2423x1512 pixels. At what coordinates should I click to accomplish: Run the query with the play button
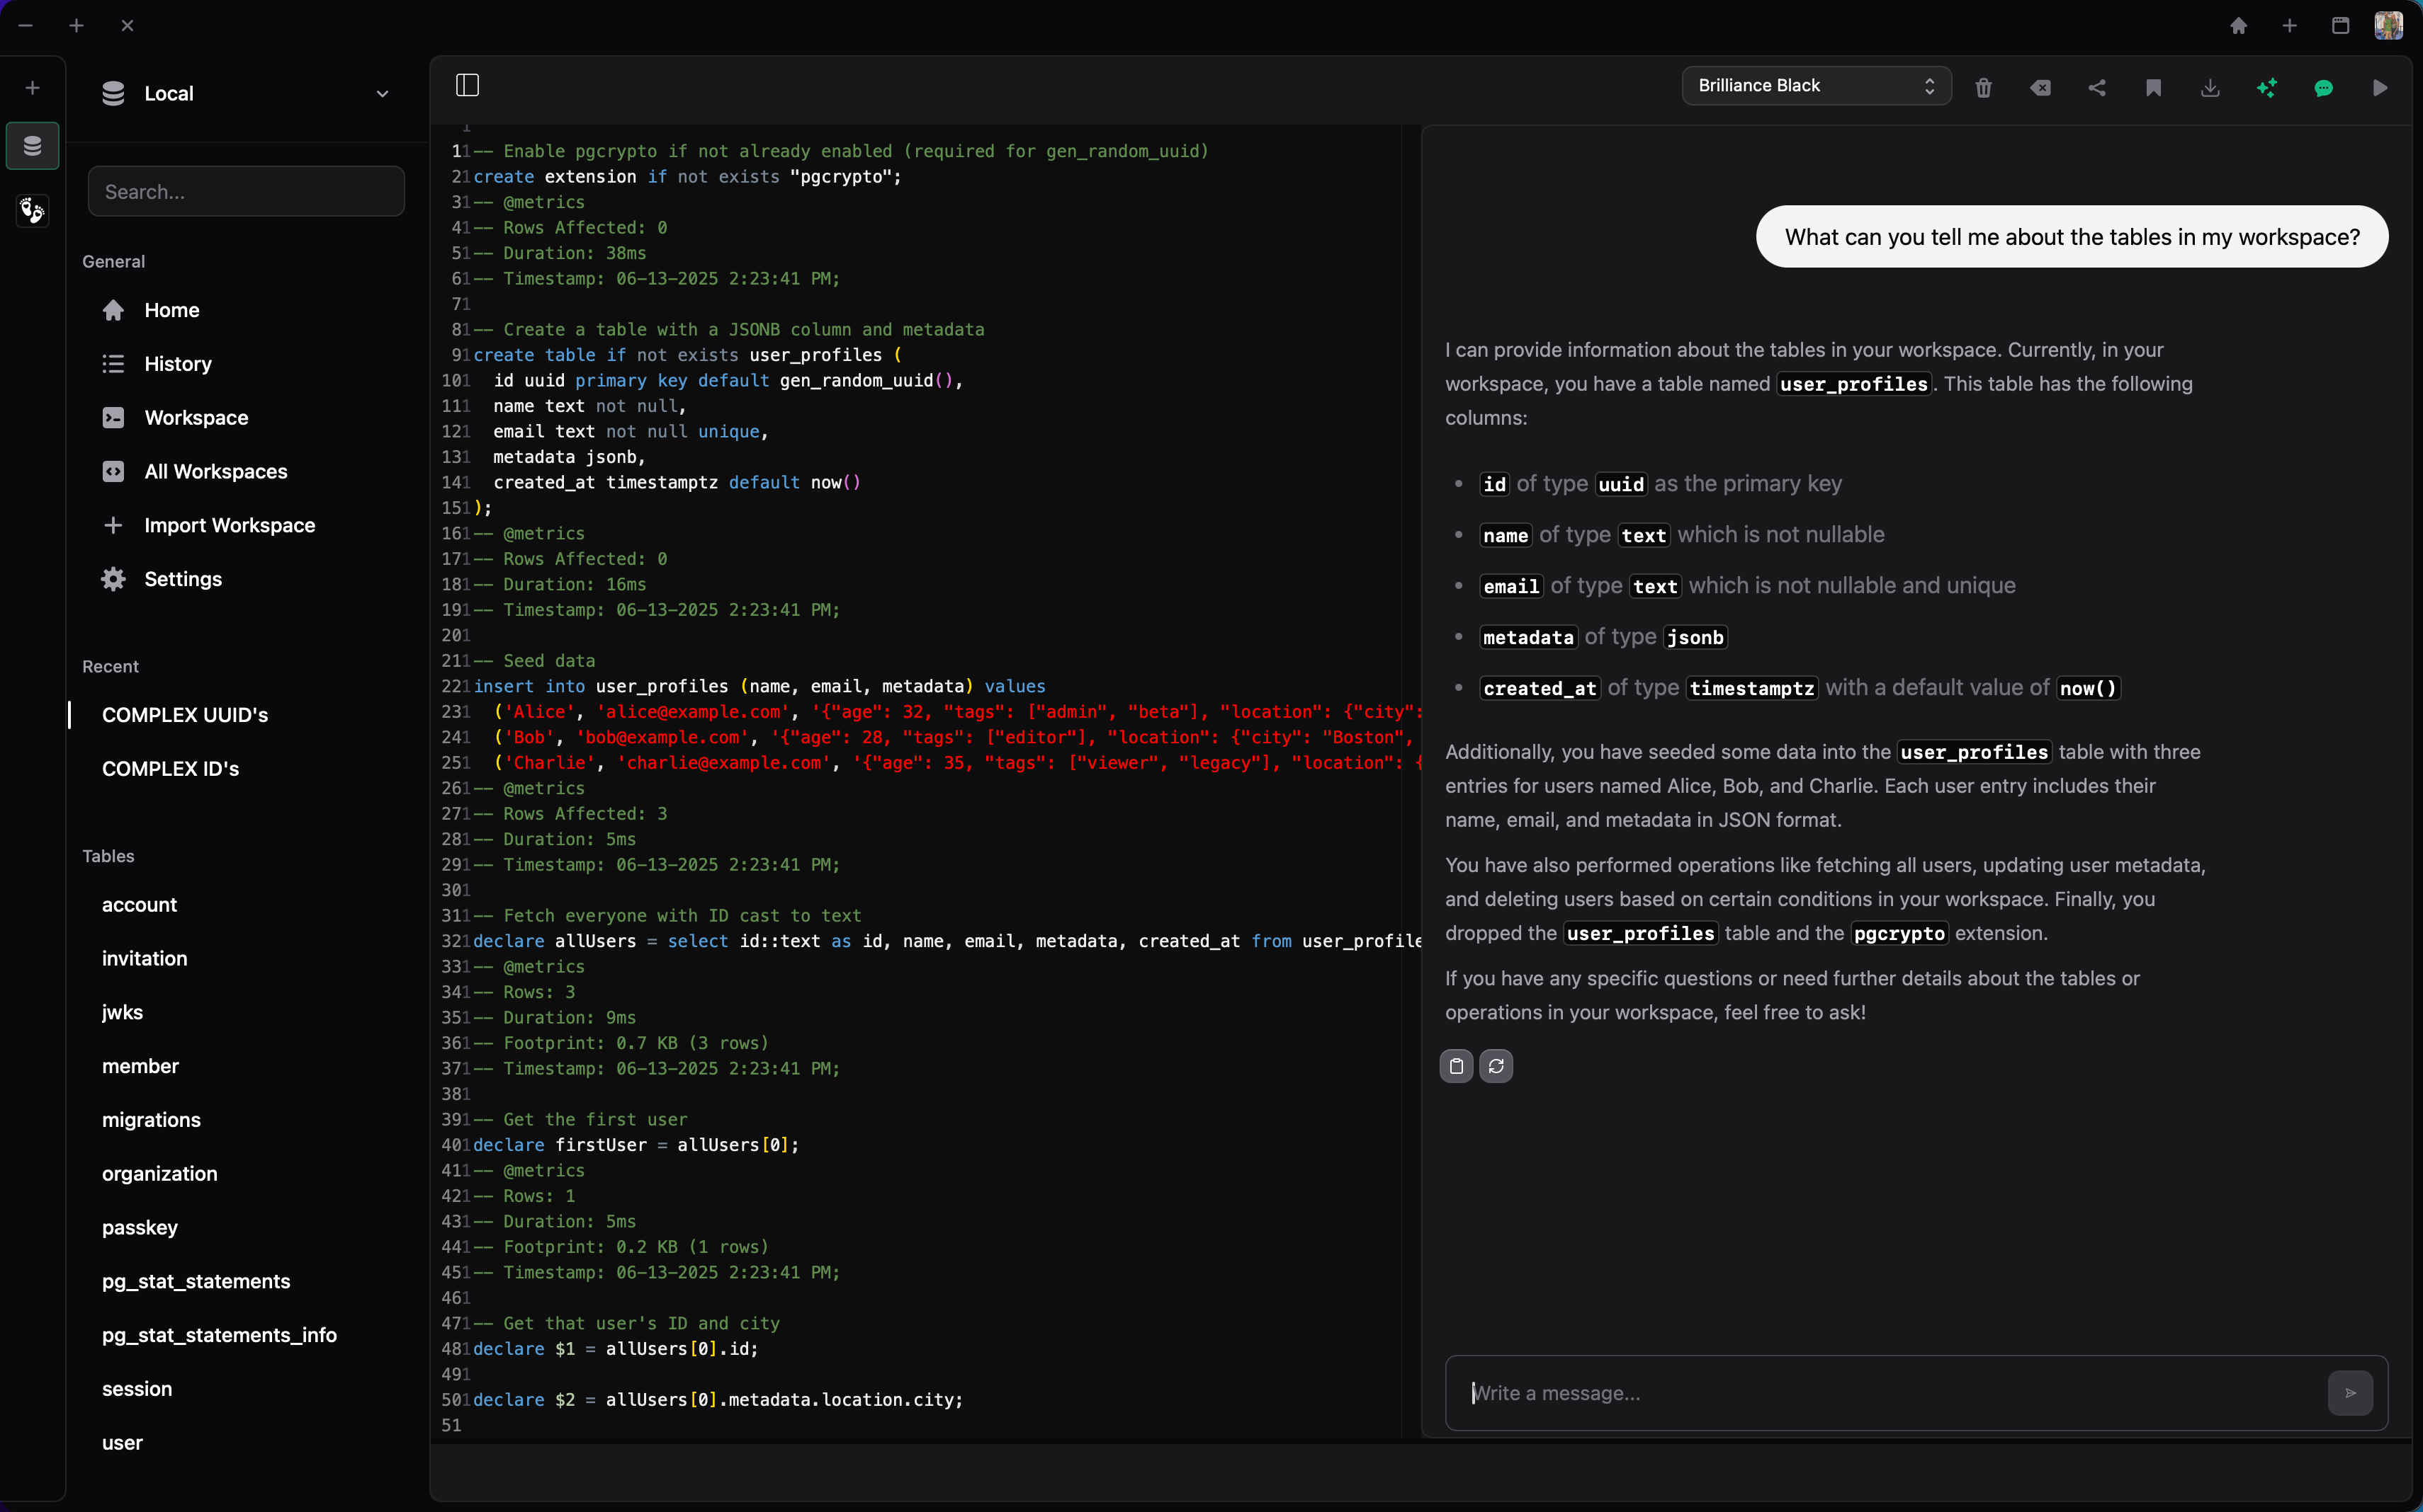pyautogui.click(x=2380, y=88)
